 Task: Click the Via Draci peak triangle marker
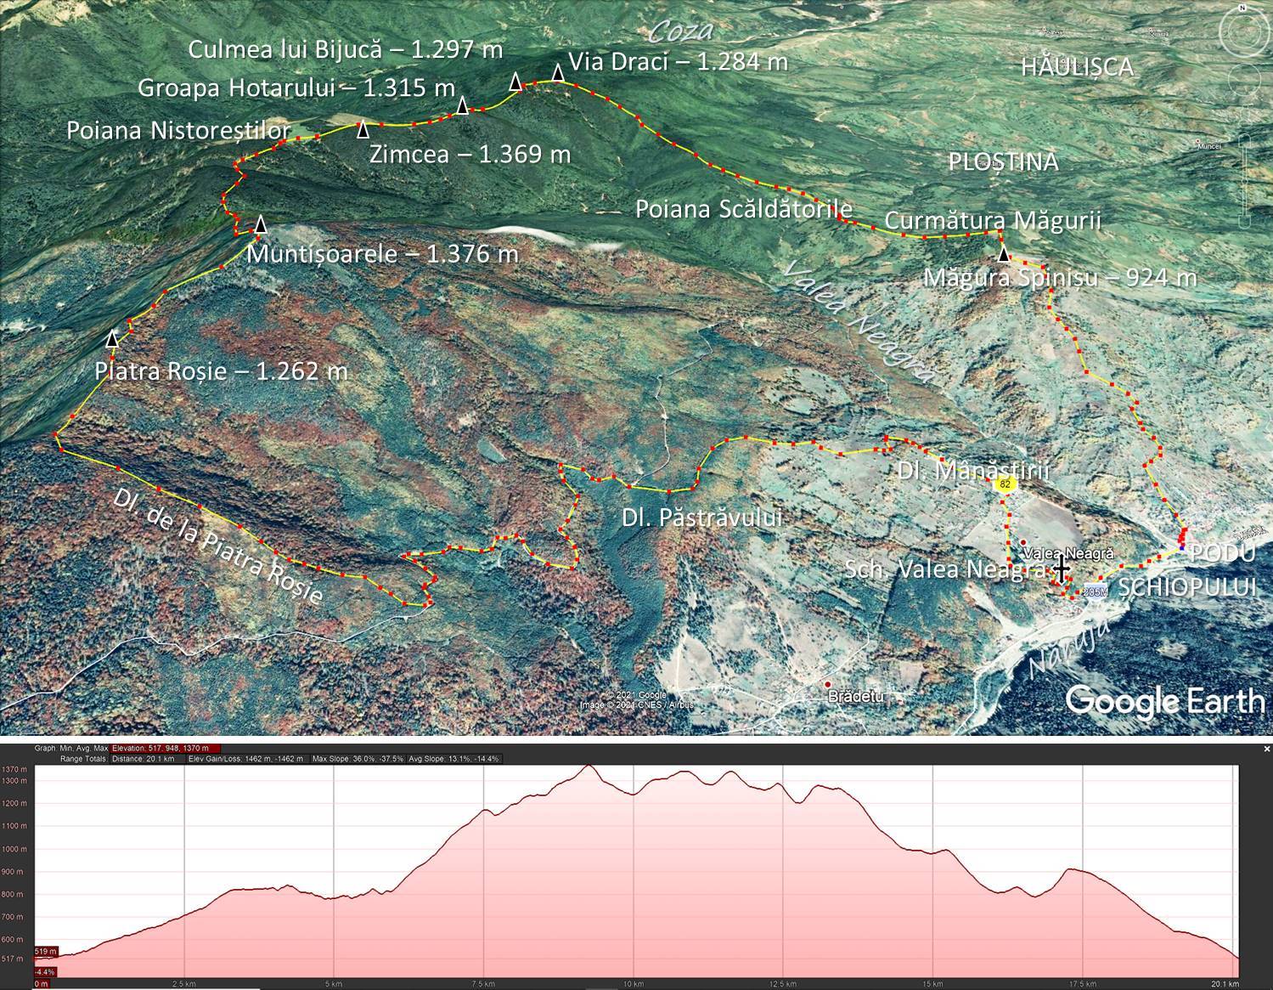click(x=558, y=73)
